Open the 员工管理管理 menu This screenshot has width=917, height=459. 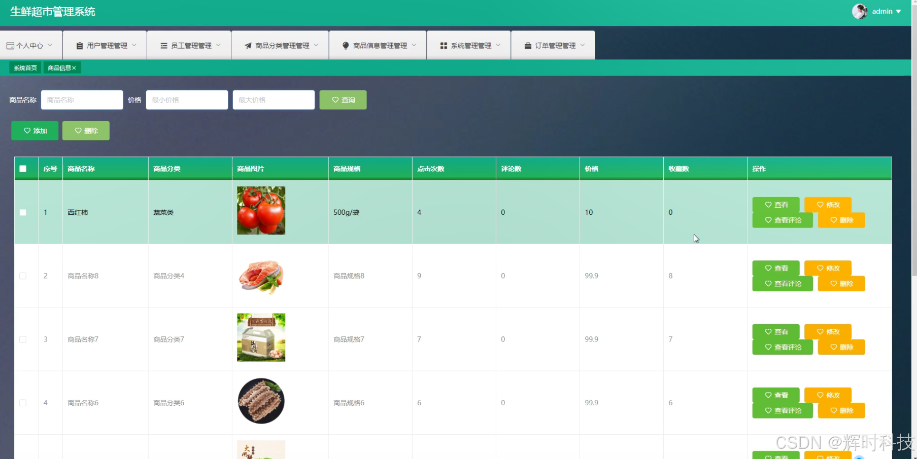pyautogui.click(x=189, y=46)
